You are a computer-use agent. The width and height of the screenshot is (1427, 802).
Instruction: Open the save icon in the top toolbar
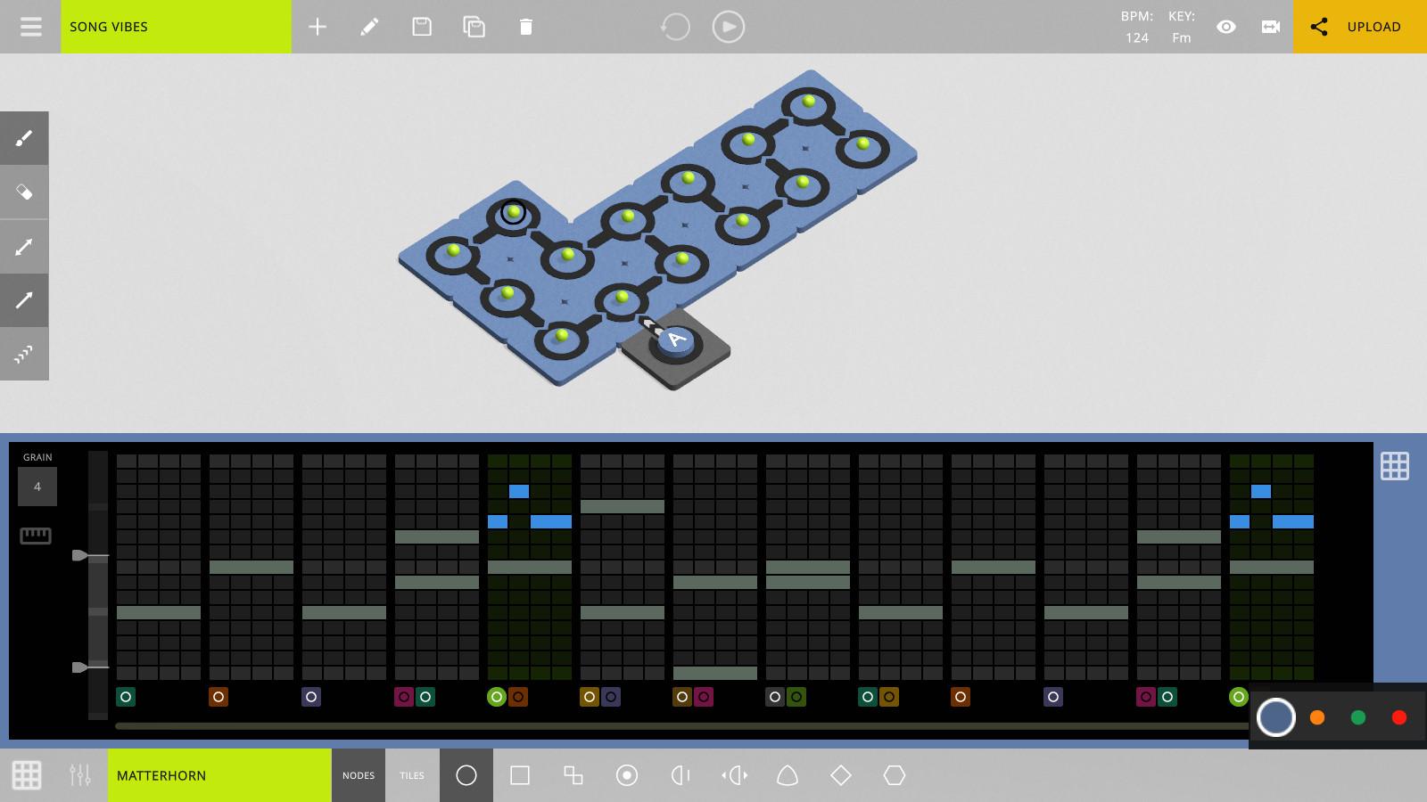click(421, 27)
